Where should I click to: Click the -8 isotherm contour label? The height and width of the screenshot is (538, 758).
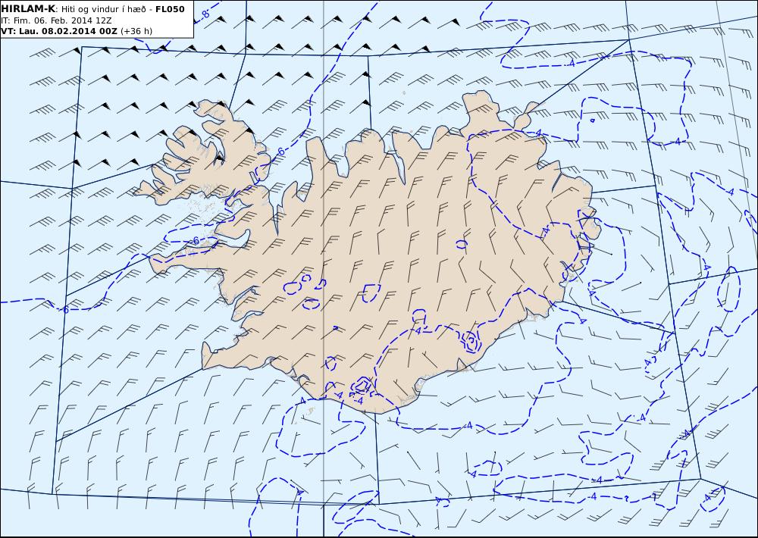[205, 14]
